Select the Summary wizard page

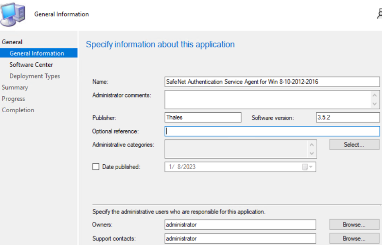(15, 87)
